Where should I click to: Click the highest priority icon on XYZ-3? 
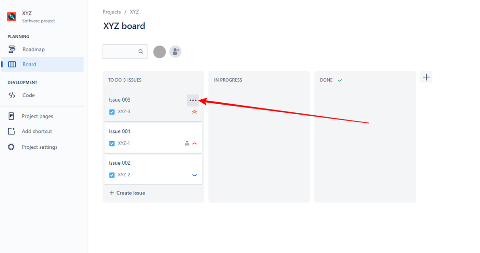click(194, 112)
